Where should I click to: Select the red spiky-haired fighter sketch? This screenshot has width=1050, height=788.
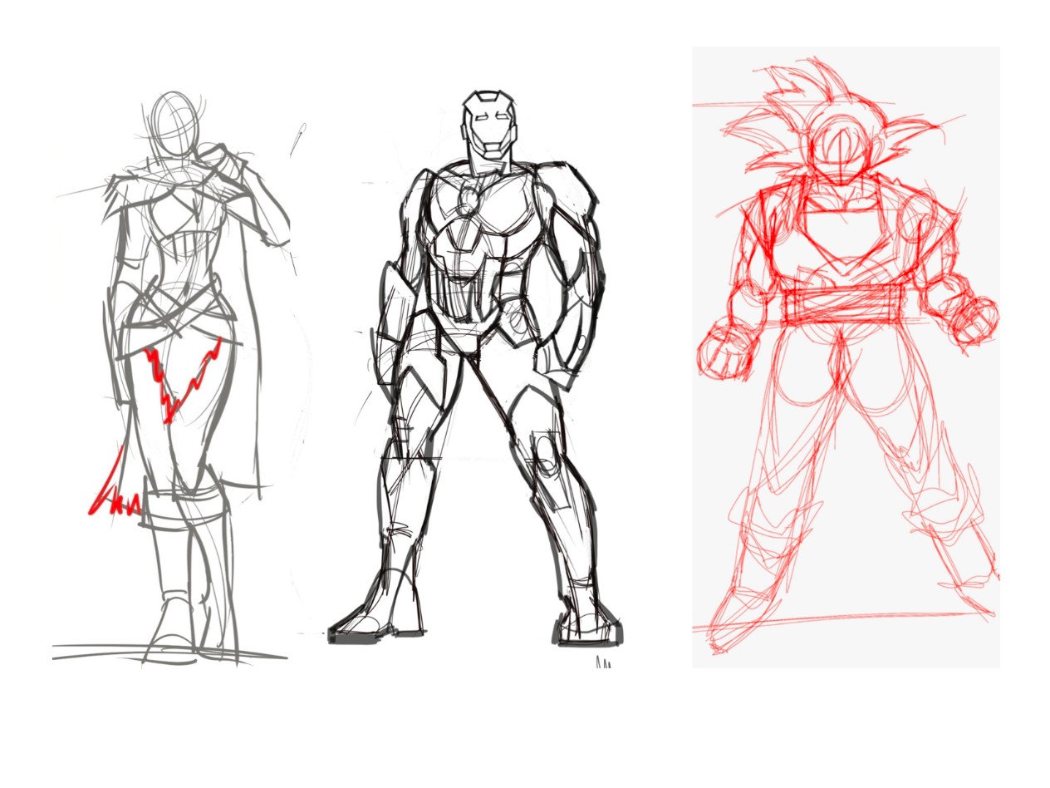(x=846, y=357)
